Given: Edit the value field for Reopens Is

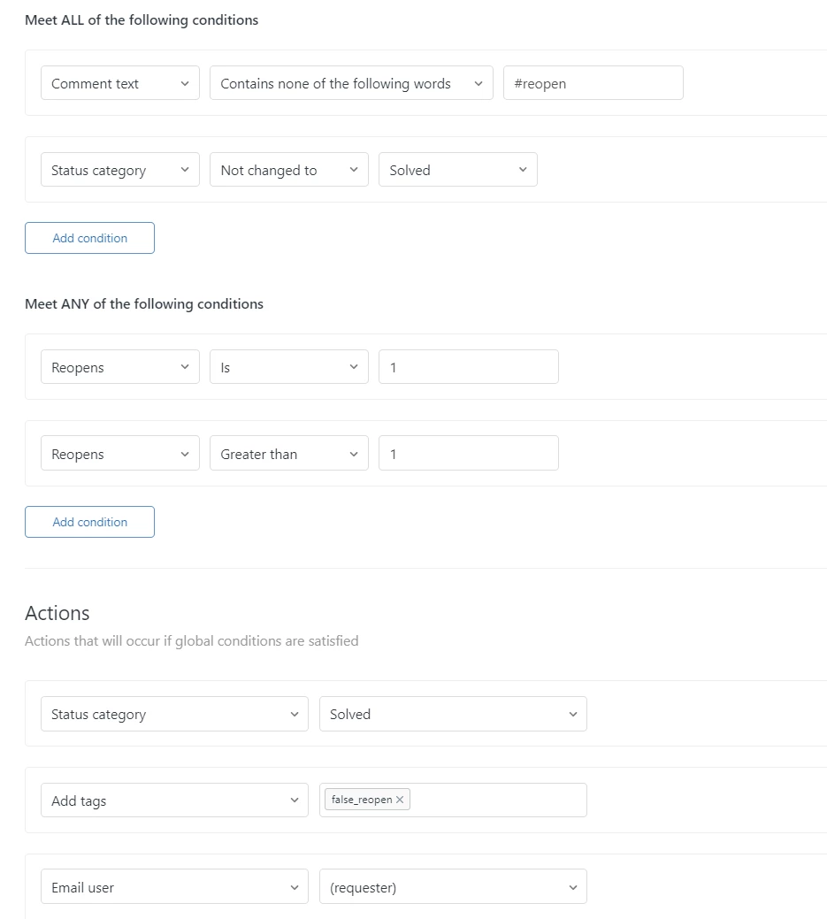Looking at the screenshot, I should 468,368.
